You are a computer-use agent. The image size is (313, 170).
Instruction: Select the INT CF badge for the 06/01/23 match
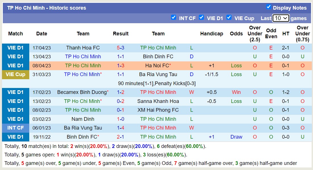tap(16, 128)
